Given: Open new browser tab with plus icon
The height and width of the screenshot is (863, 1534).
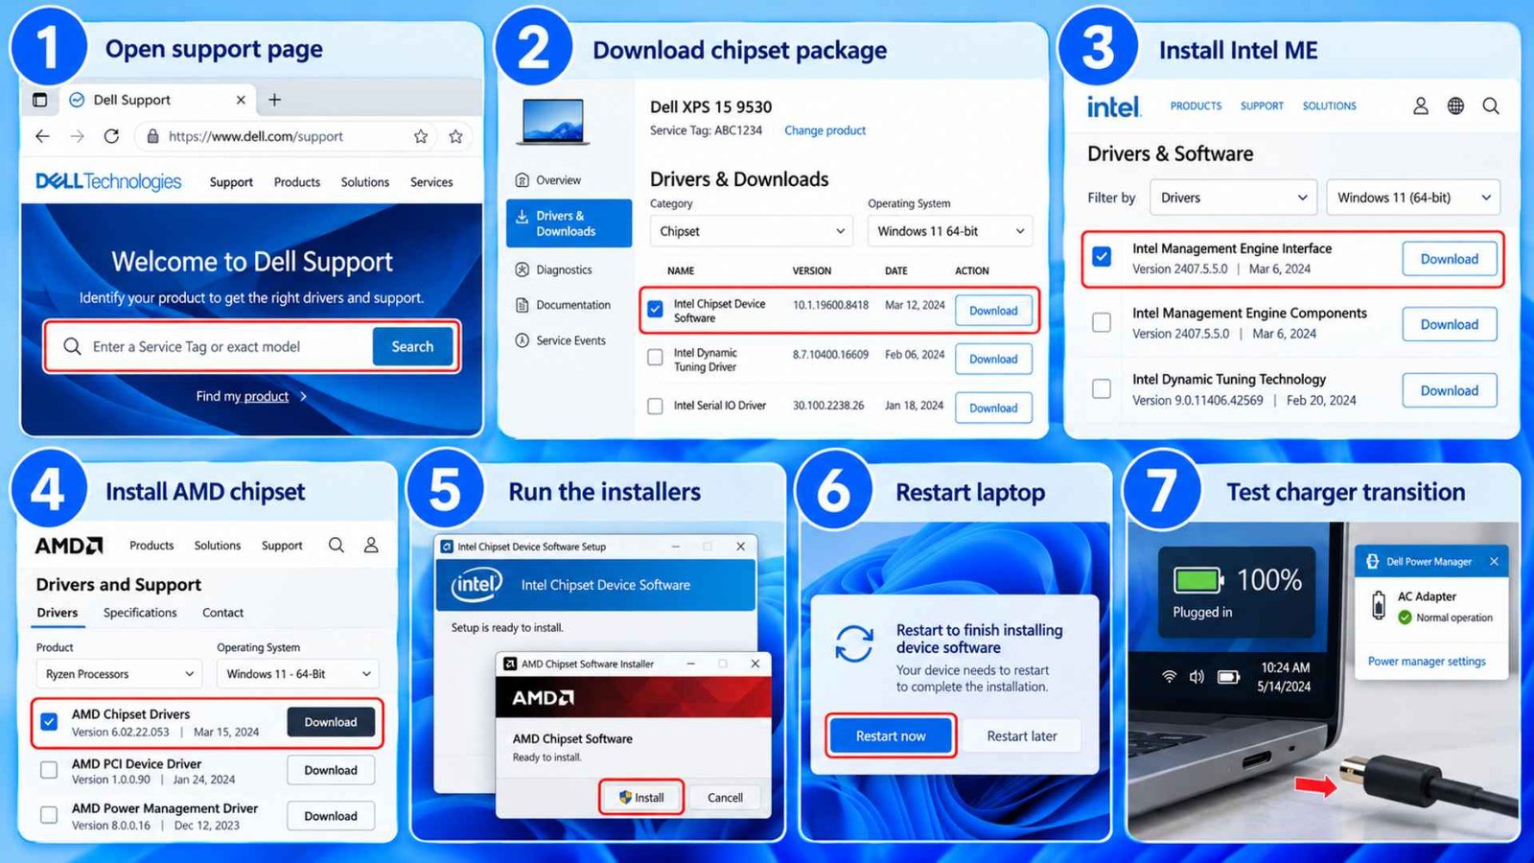Looking at the screenshot, I should click(274, 100).
